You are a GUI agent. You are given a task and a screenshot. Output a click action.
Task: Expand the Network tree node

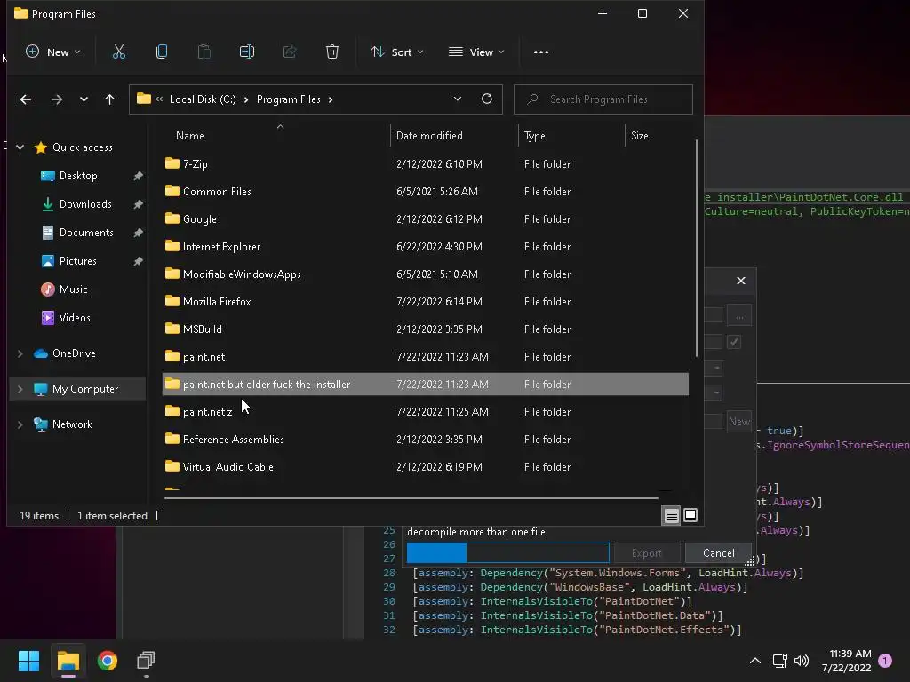(x=20, y=424)
